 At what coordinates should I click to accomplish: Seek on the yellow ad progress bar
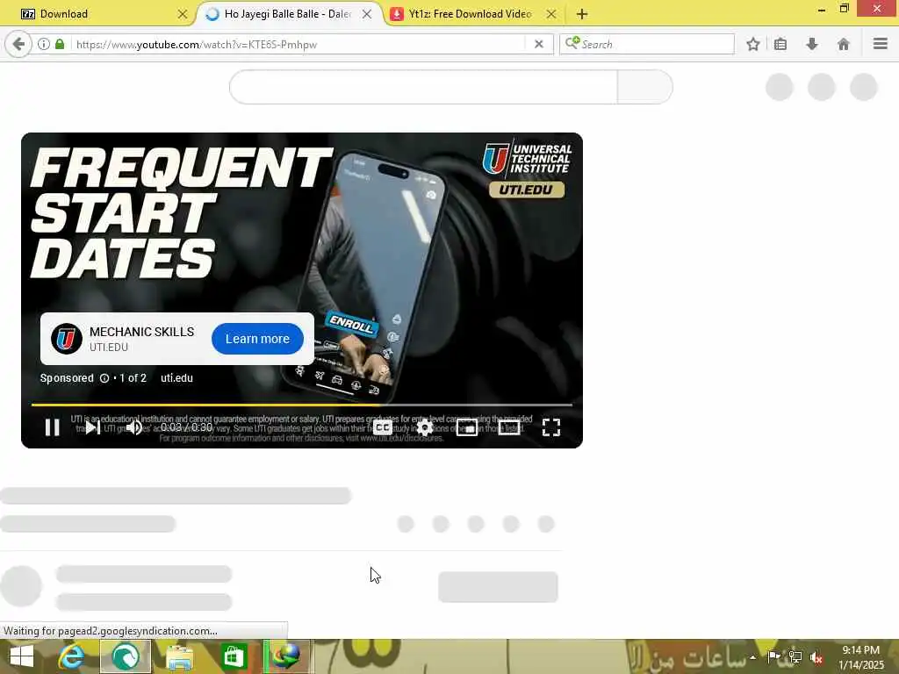point(302,405)
